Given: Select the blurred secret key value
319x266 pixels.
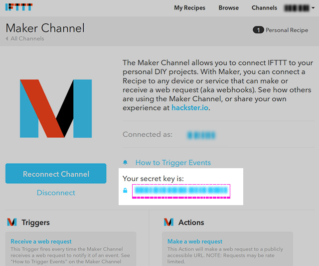Looking at the screenshot, I should [181, 191].
